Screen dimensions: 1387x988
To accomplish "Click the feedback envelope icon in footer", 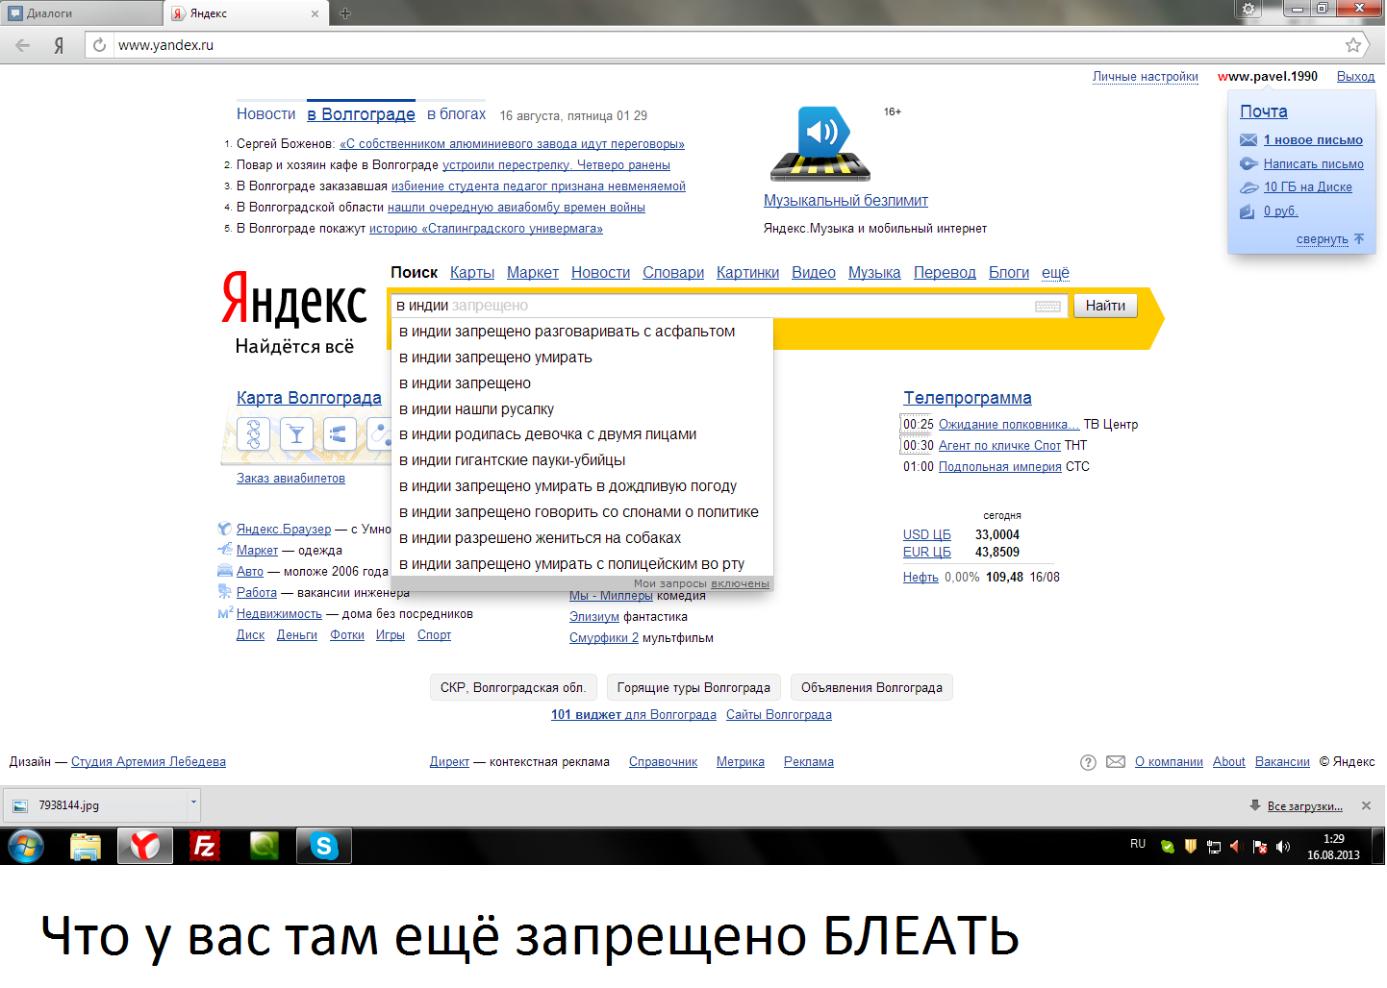I will (1116, 762).
